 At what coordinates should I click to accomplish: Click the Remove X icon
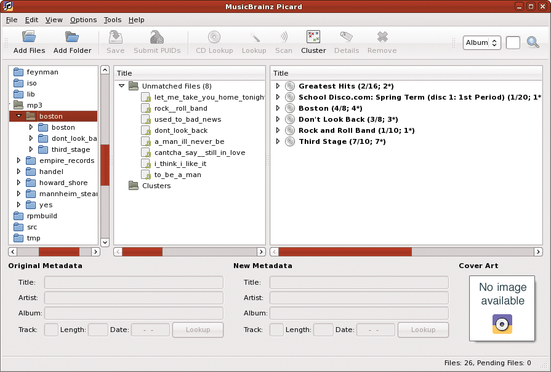(x=382, y=36)
